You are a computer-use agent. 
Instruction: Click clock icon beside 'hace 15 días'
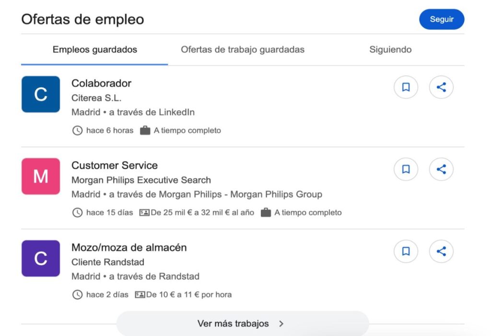77,213
